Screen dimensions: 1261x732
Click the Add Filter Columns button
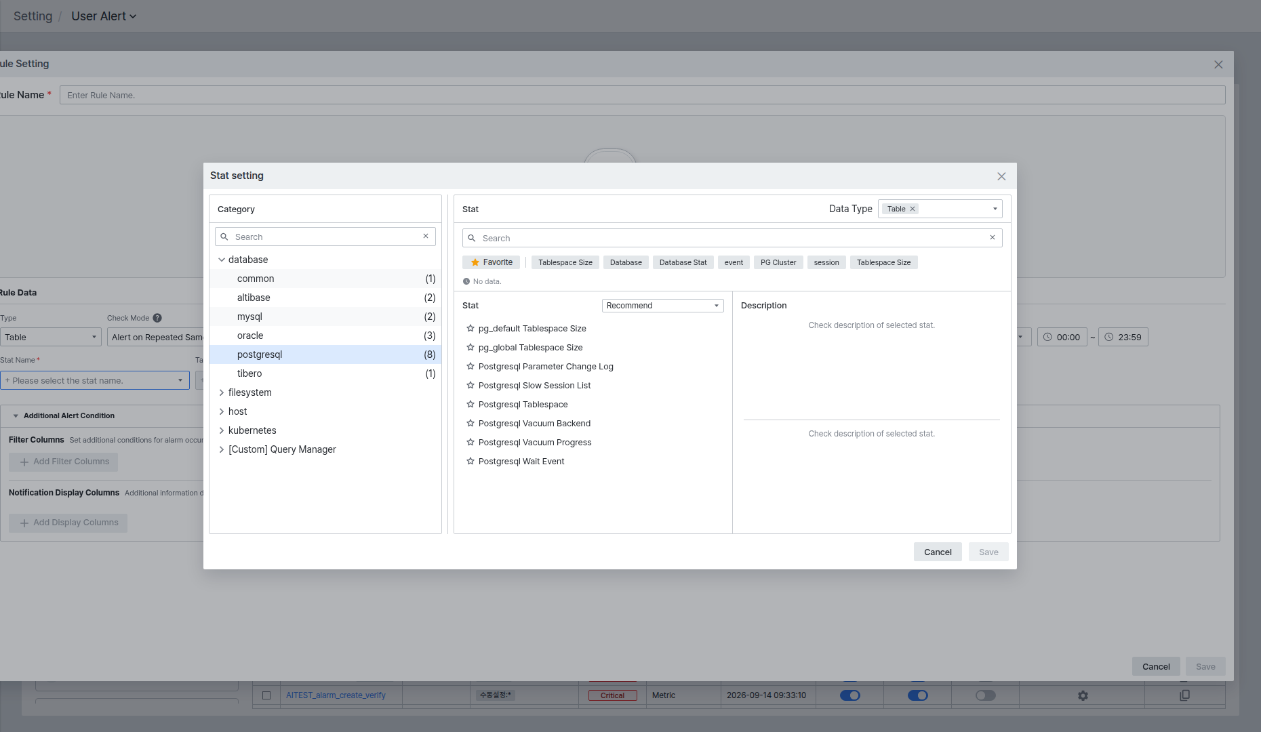[x=63, y=462]
